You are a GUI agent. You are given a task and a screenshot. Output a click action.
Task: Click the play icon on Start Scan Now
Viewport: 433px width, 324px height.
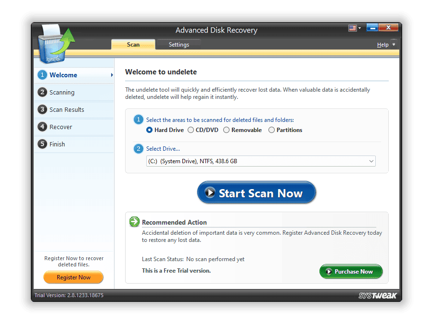pyautogui.click(x=210, y=192)
